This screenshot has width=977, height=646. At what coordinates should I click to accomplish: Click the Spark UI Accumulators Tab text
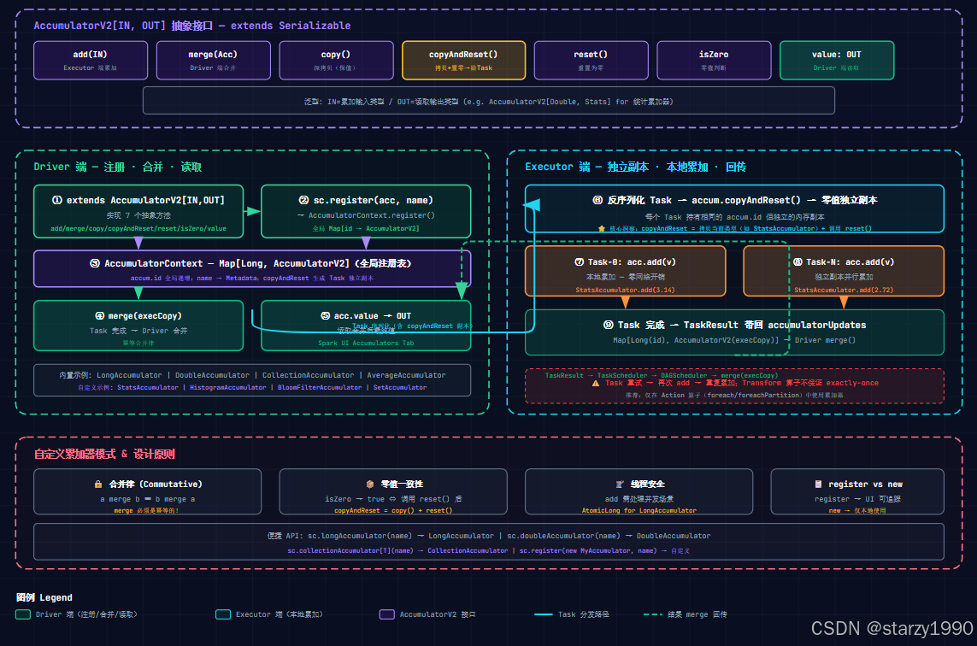(x=366, y=344)
